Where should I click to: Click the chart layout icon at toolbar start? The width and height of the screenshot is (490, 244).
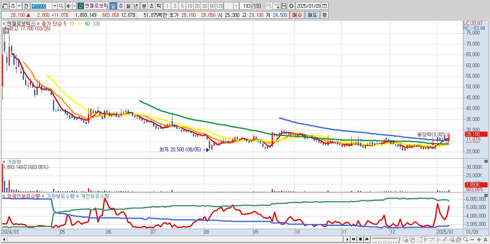pos(5,6)
